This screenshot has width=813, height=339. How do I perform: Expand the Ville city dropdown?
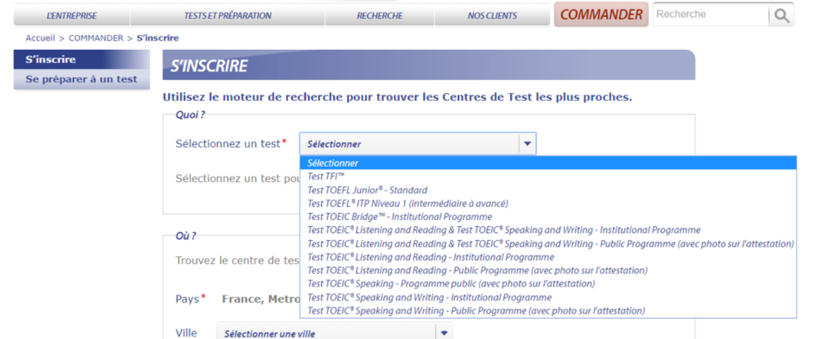(x=444, y=333)
